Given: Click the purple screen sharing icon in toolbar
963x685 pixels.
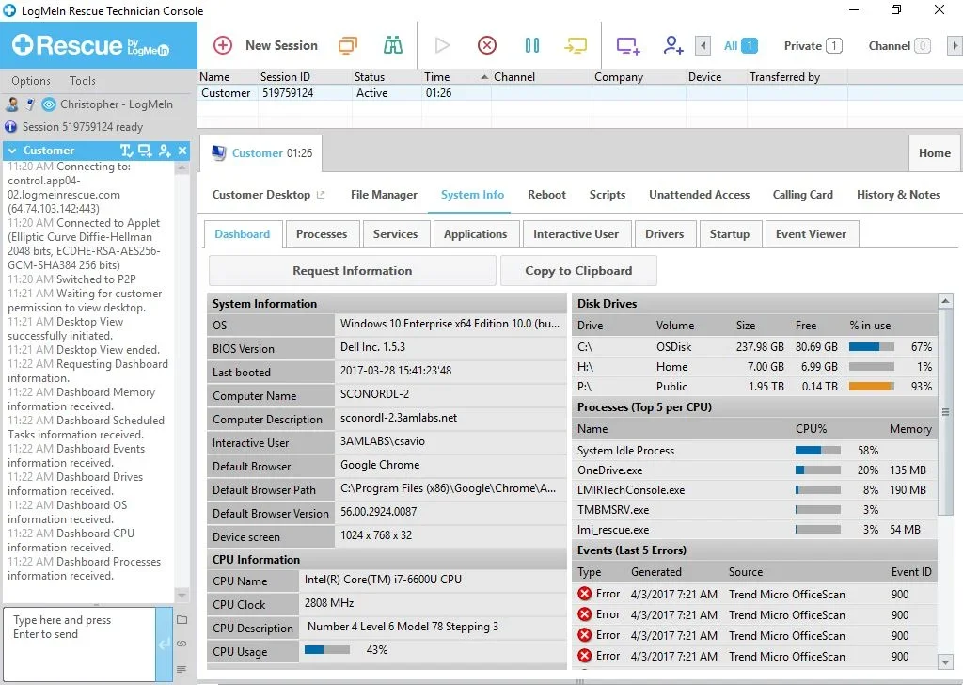Looking at the screenshot, I should coord(627,45).
